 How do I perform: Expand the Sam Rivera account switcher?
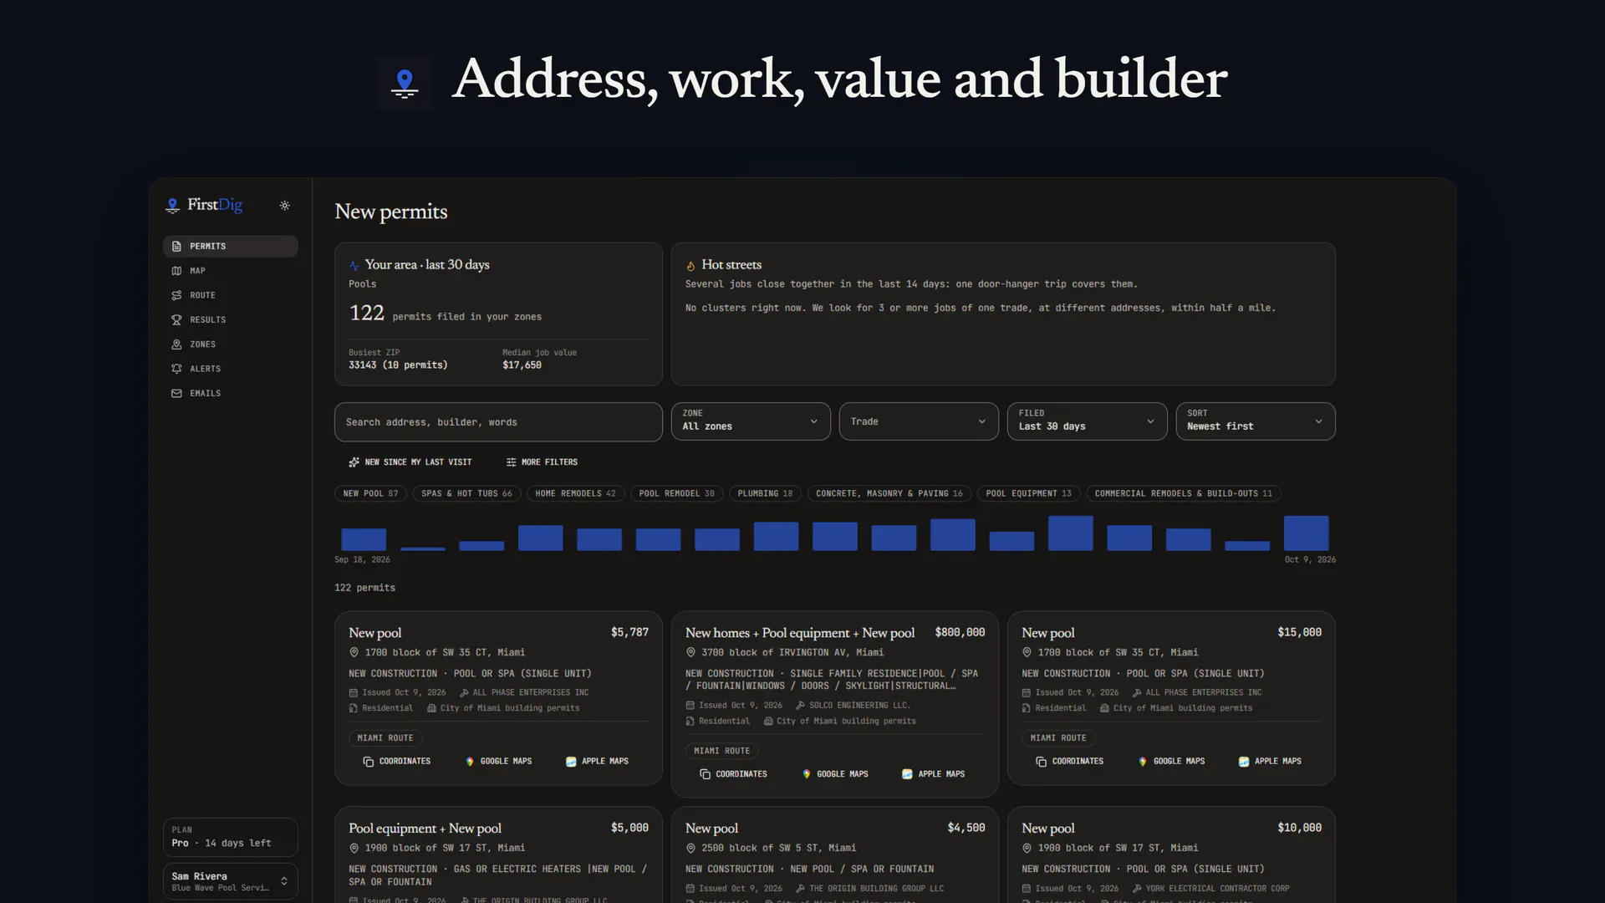[231, 881]
